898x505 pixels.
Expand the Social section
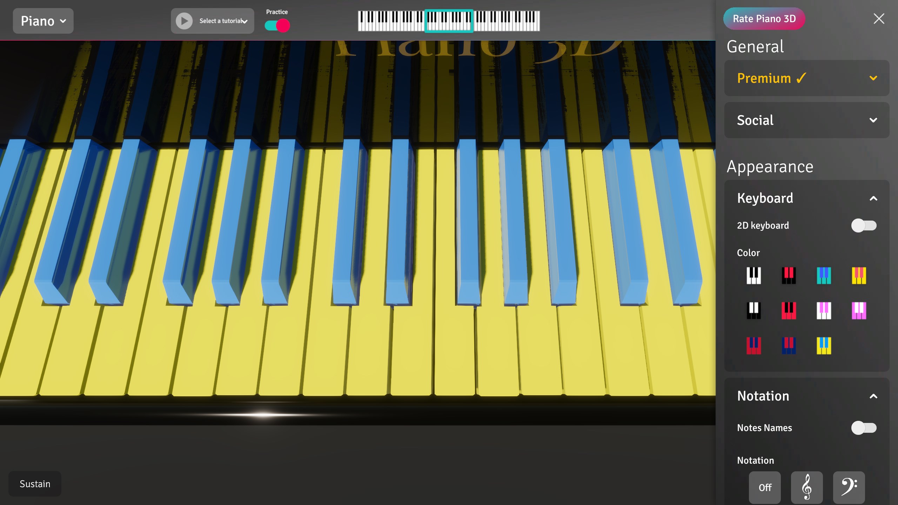click(807, 120)
